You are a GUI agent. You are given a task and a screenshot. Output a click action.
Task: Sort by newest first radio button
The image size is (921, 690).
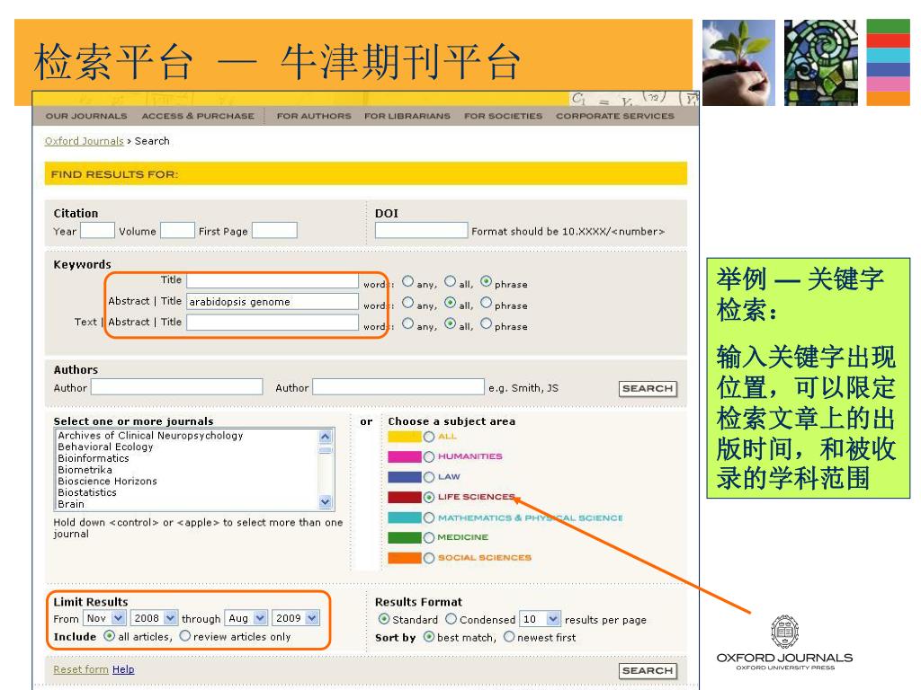[509, 637]
